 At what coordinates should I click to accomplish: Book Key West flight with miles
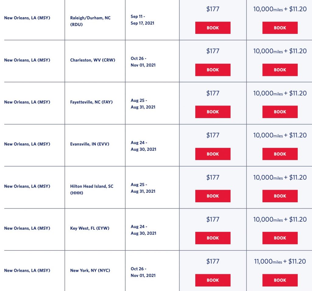point(280,238)
